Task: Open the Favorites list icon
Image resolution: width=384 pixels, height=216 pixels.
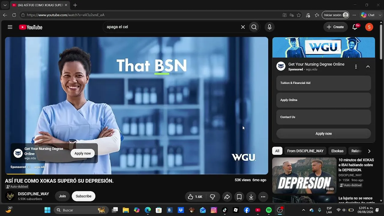Action: pyautogui.click(x=317, y=15)
